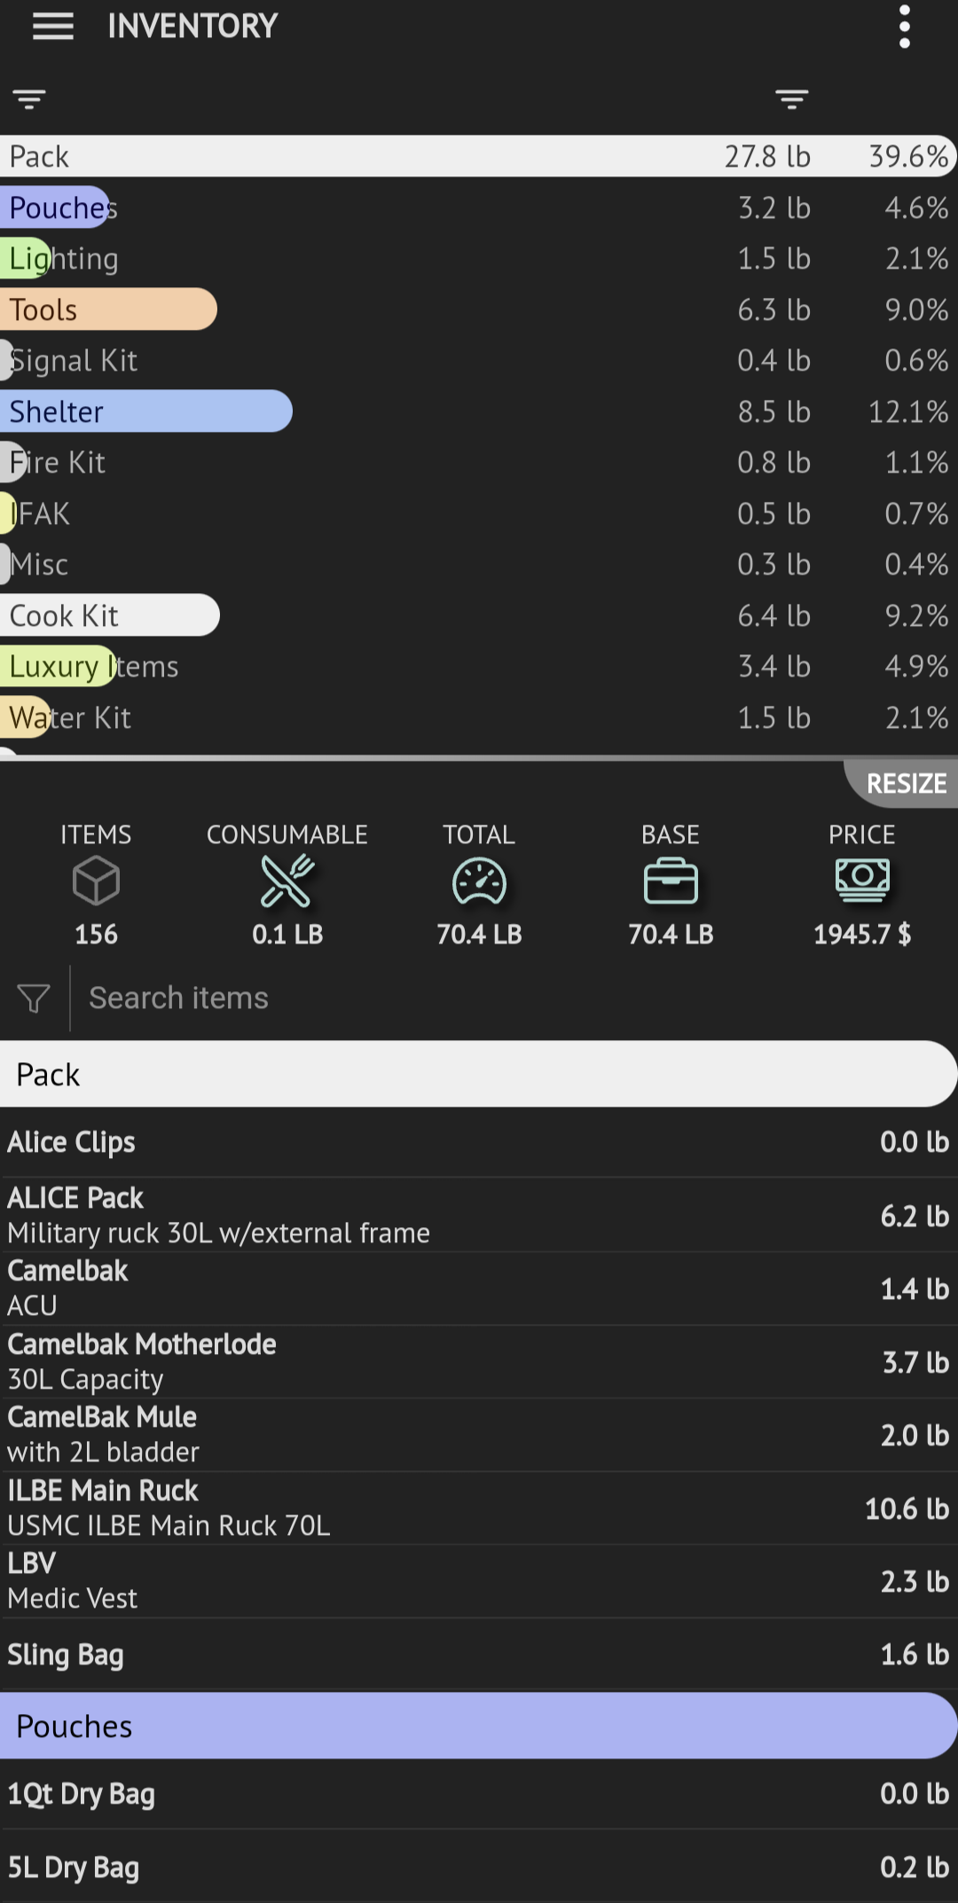Screen dimensions: 958x1903
Task: Collapse the Pouches section header
Action: point(479,1727)
